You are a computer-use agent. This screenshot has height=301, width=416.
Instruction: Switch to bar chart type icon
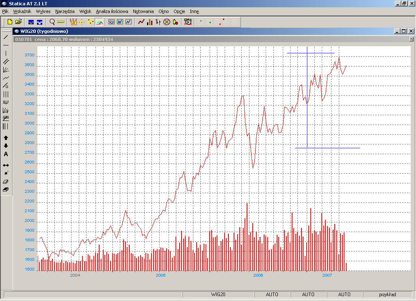pos(149,22)
